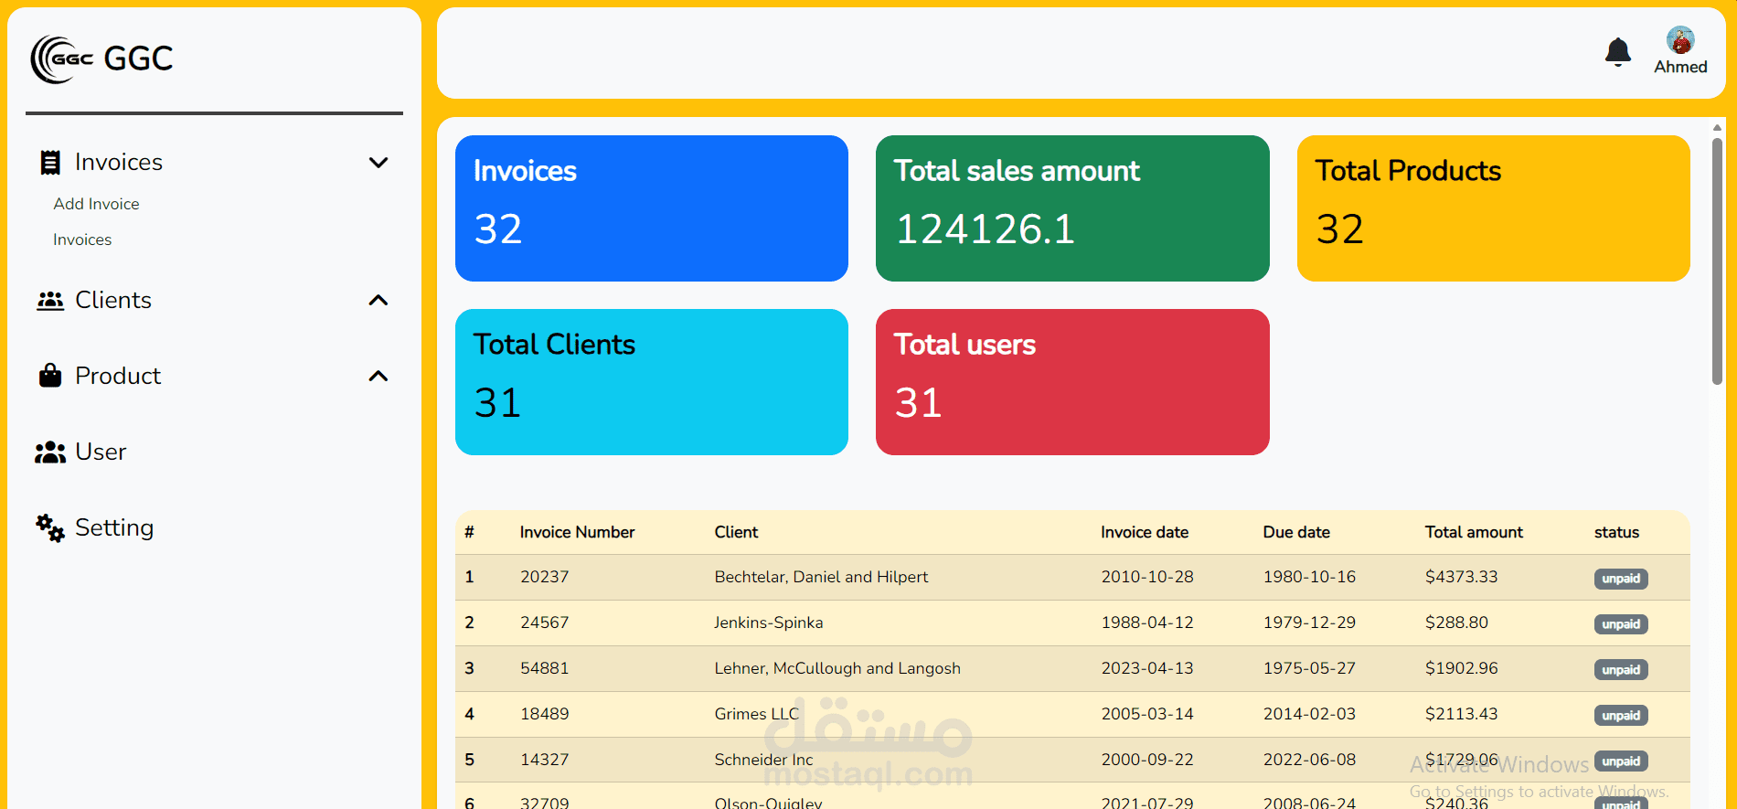Click Ahmed's profile avatar
The image size is (1737, 809).
pyautogui.click(x=1680, y=40)
